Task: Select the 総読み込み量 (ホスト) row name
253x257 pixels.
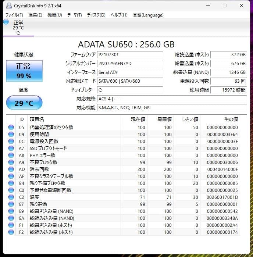Action: [51, 232]
